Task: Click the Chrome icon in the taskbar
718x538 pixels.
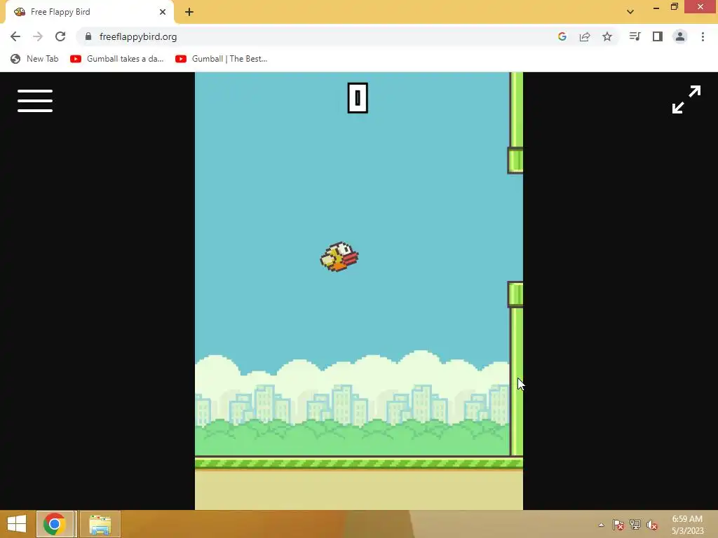Action: point(55,524)
